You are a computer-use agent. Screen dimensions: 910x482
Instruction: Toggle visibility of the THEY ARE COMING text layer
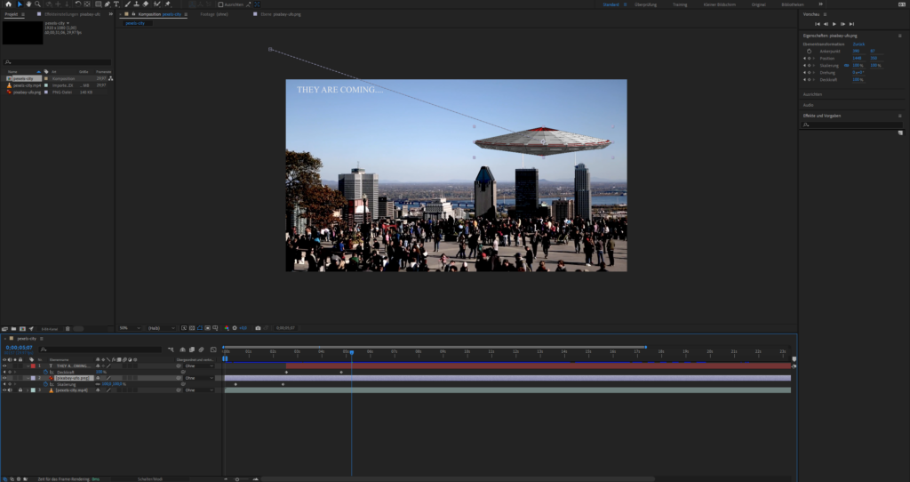point(4,366)
